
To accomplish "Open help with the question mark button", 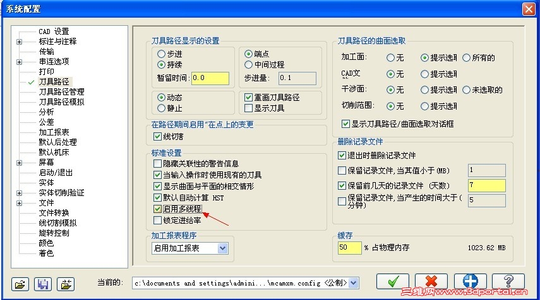I will click(x=508, y=282).
